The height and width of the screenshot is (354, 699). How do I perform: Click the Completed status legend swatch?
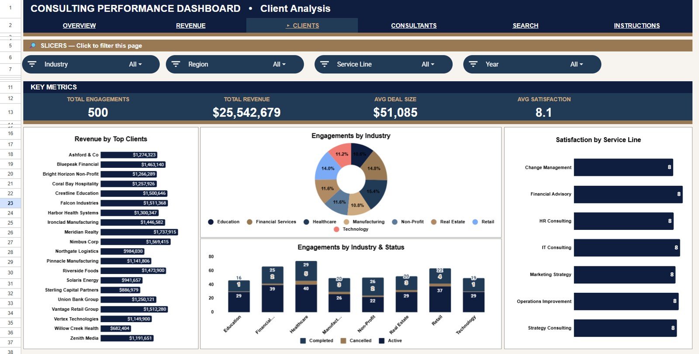point(303,341)
